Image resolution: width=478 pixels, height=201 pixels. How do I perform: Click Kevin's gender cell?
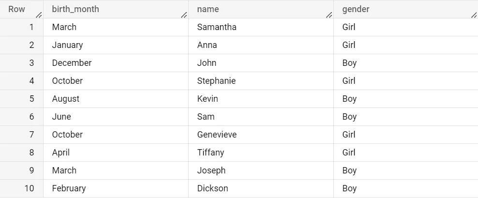(349, 99)
